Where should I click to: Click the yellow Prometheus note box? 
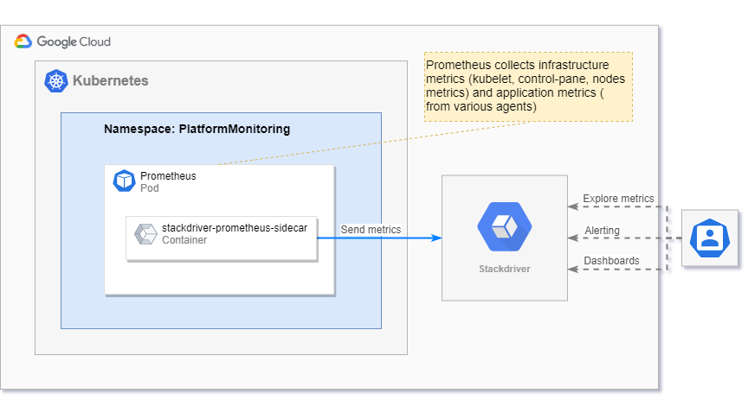tap(529, 86)
